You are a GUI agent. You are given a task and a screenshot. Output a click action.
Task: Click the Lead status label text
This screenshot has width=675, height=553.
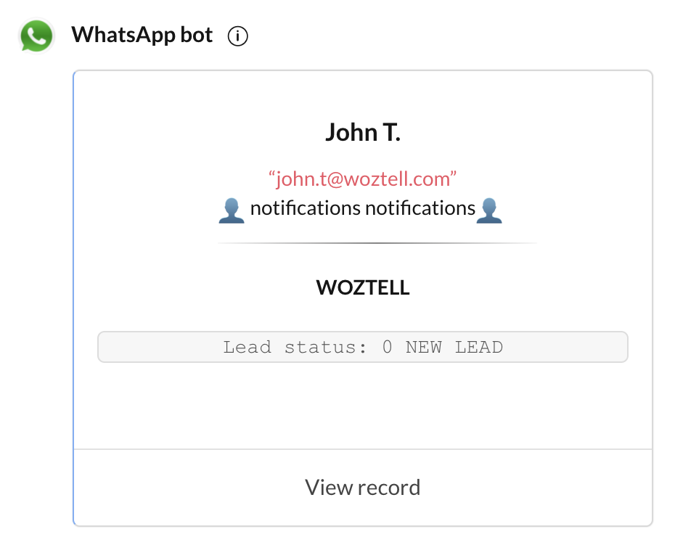pyautogui.click(x=295, y=347)
